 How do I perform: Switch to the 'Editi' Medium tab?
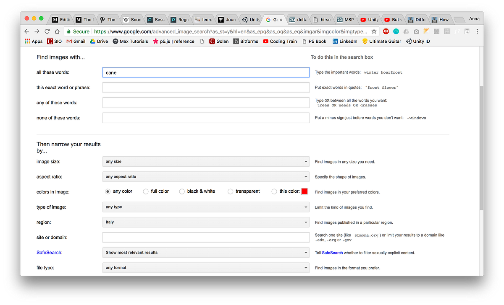coord(60,19)
